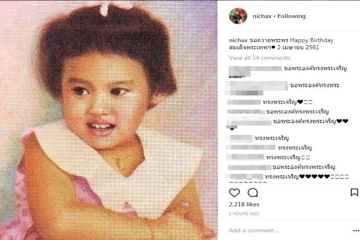360x240 pixels.
Task: Open the 2 HOURS AGO timestamp link
Action: pyautogui.click(x=244, y=214)
